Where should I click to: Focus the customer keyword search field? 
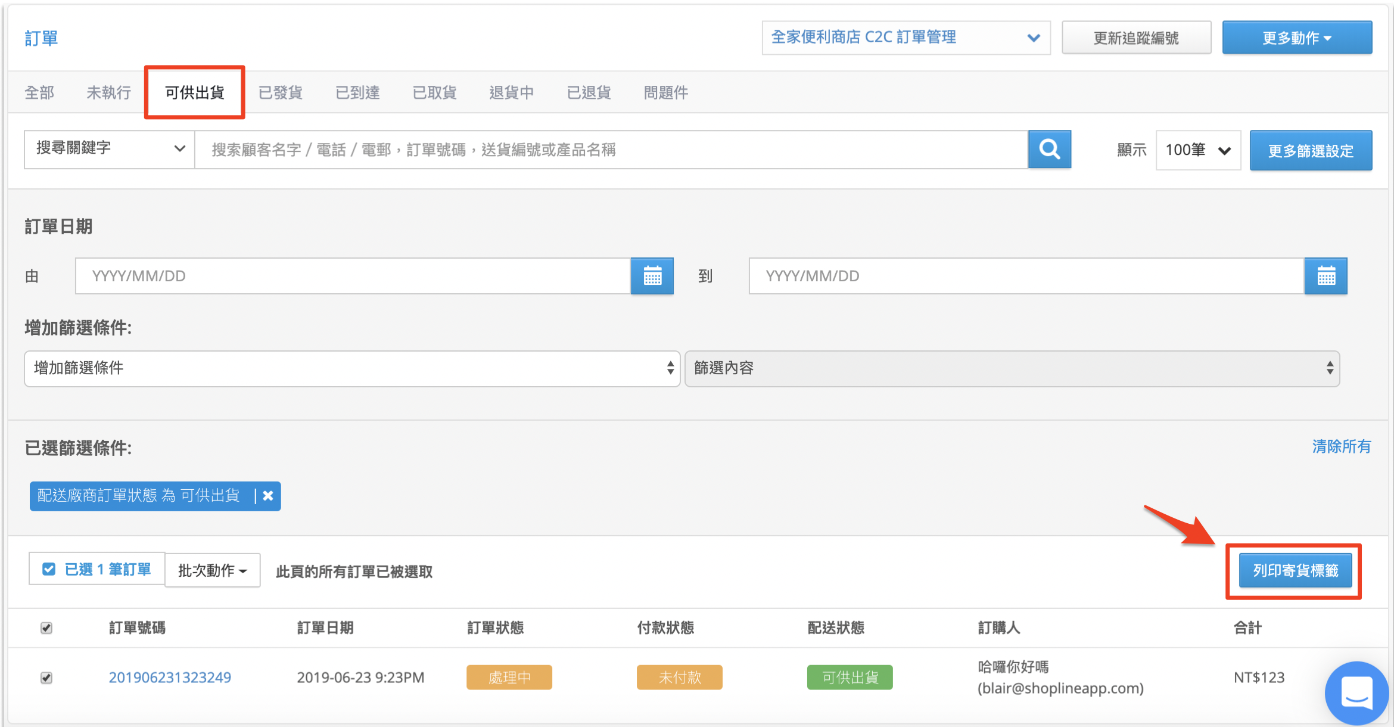(x=611, y=150)
